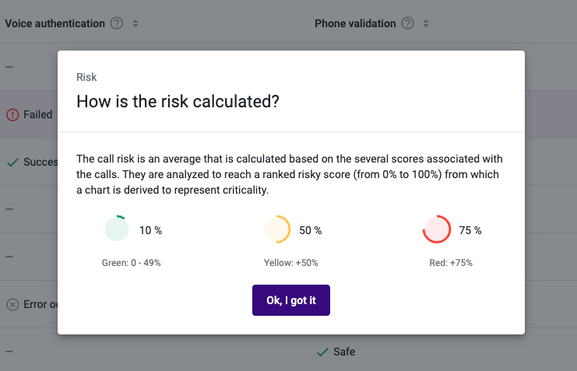Click the Phone validation column header

click(x=355, y=23)
